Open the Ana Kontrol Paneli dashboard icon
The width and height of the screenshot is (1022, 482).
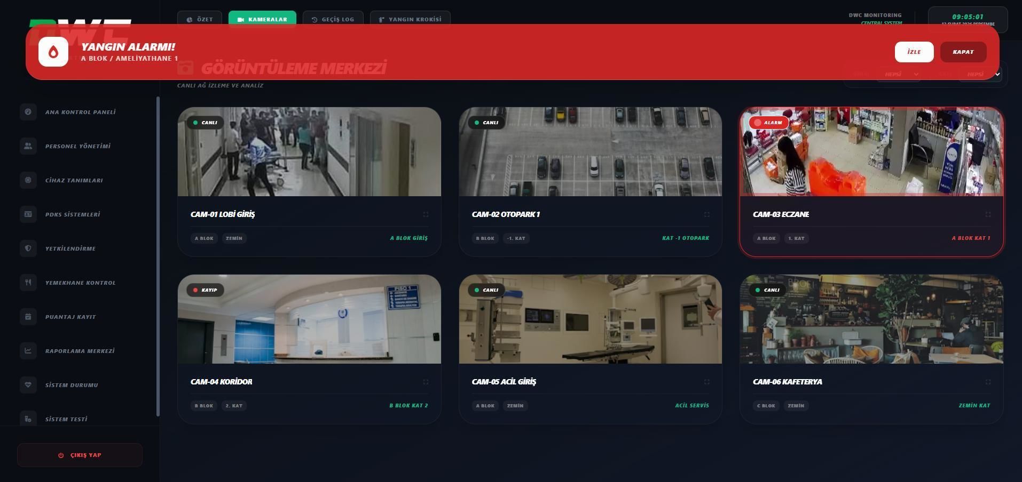tap(28, 111)
